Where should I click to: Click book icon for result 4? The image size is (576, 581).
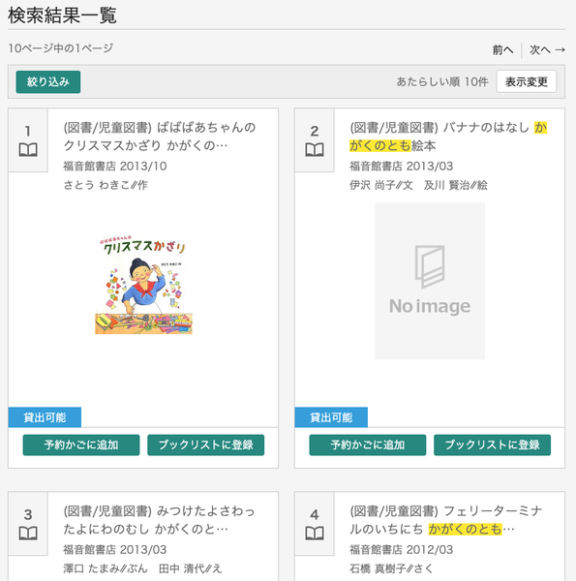pos(315,534)
